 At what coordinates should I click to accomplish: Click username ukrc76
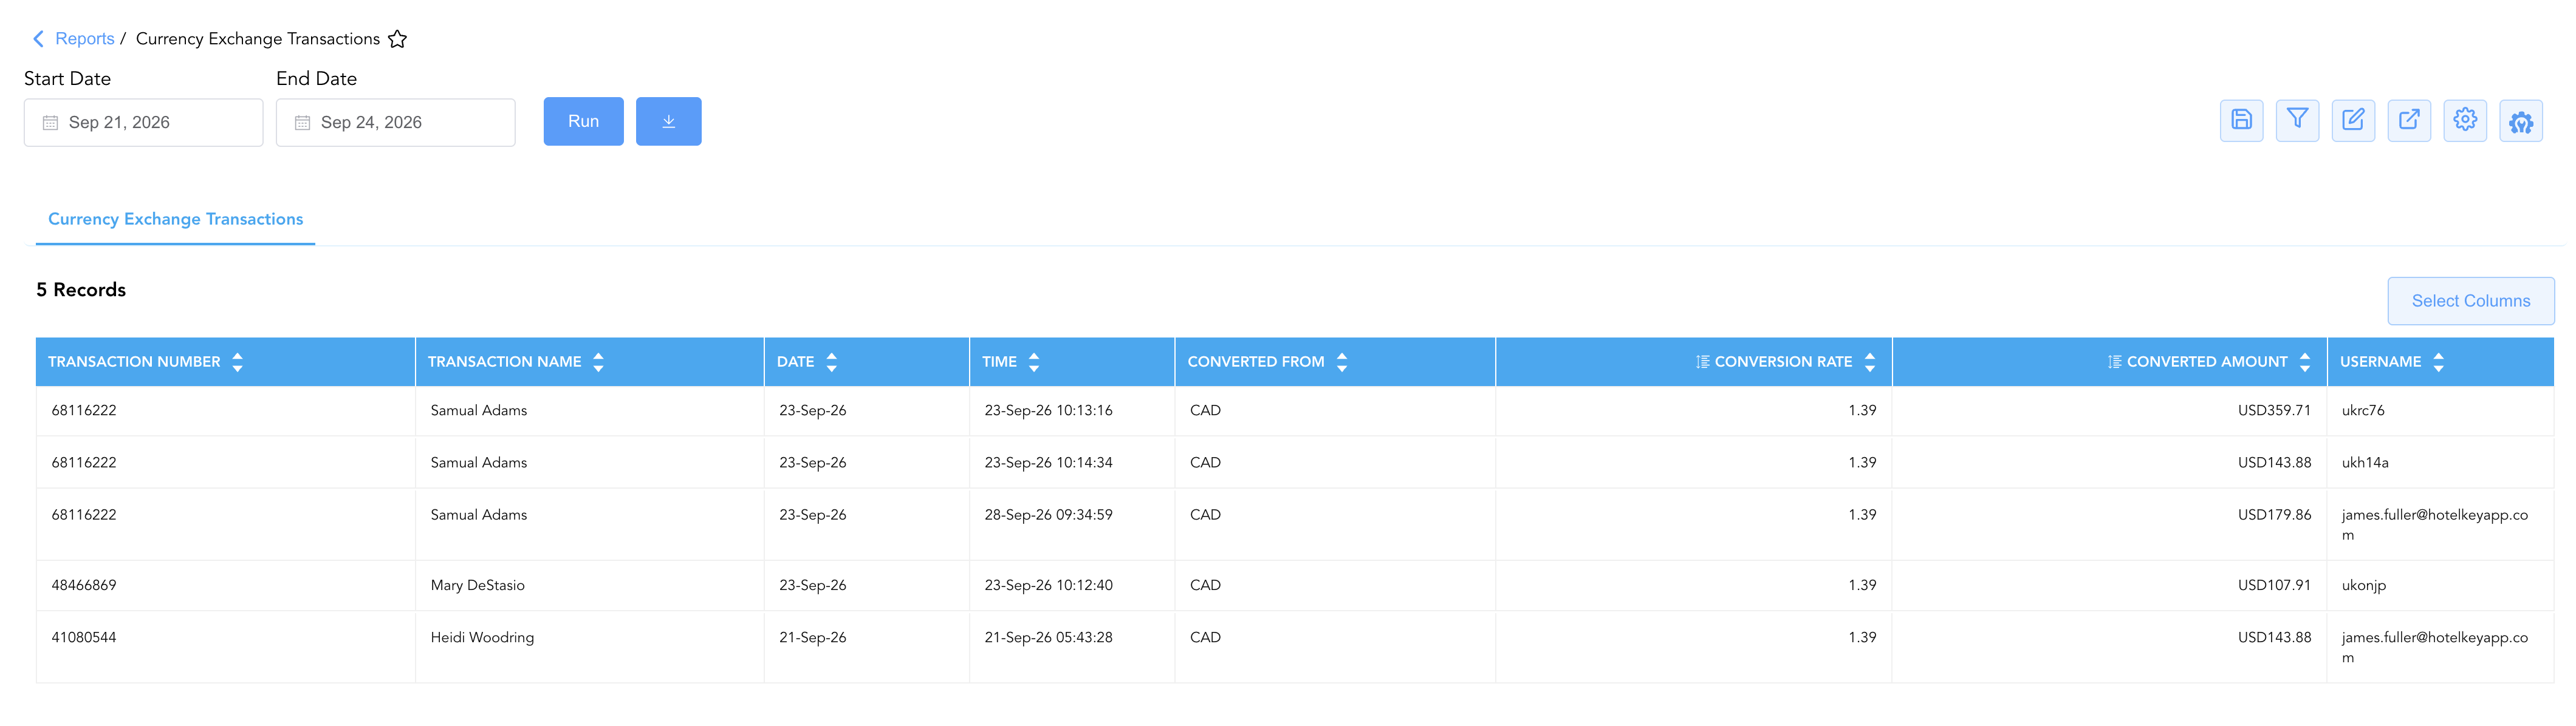(x=2363, y=410)
